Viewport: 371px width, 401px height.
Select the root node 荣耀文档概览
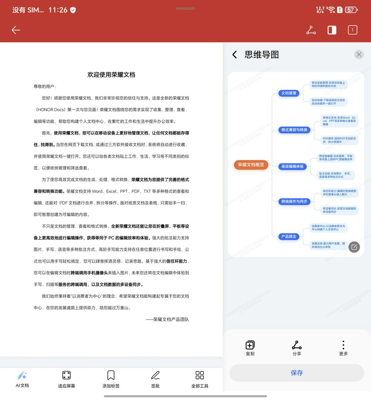[251, 165]
